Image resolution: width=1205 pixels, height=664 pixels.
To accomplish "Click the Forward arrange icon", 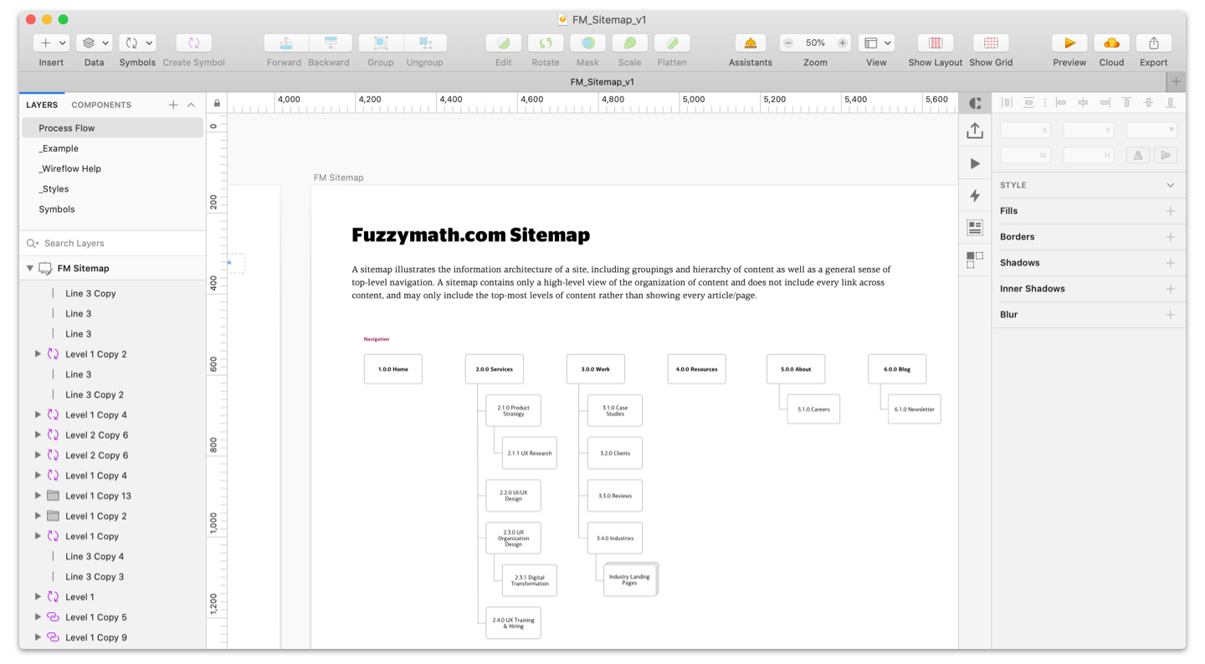I will point(285,43).
